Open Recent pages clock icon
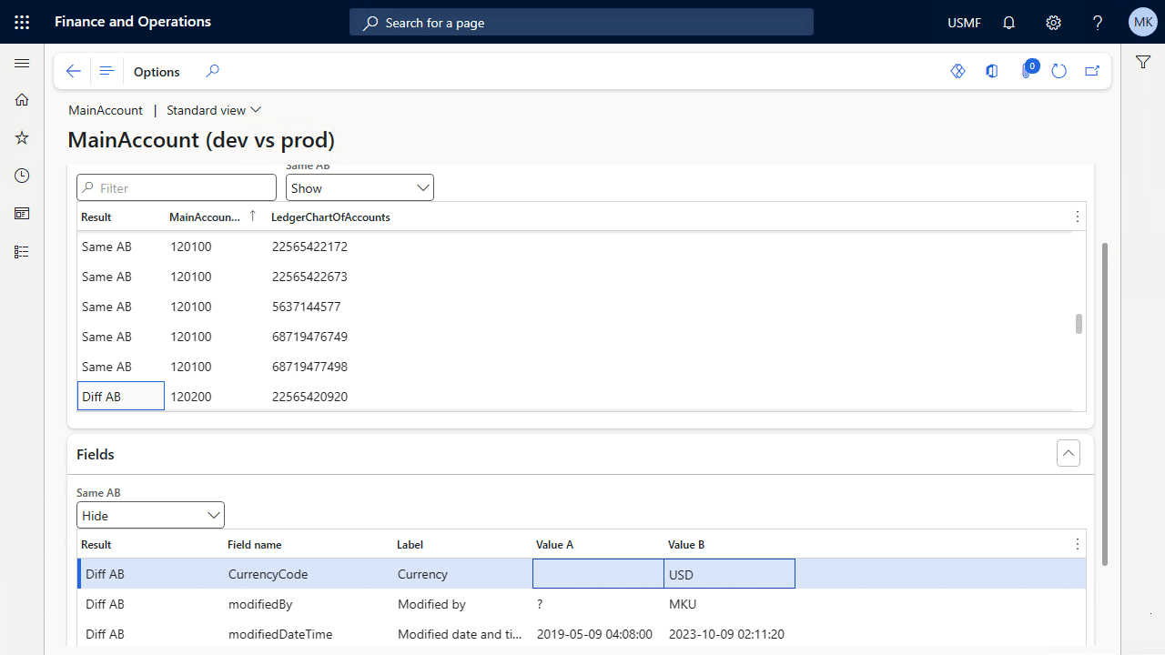The width and height of the screenshot is (1165, 655). [x=22, y=176]
